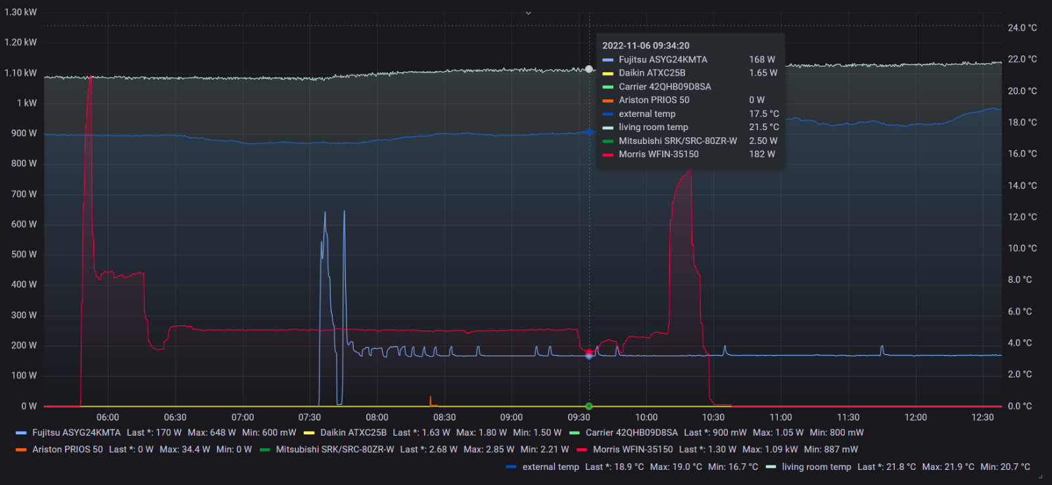This screenshot has width=1052, height=485.
Task: Open the panel menu chevron at top
Action: tap(528, 12)
